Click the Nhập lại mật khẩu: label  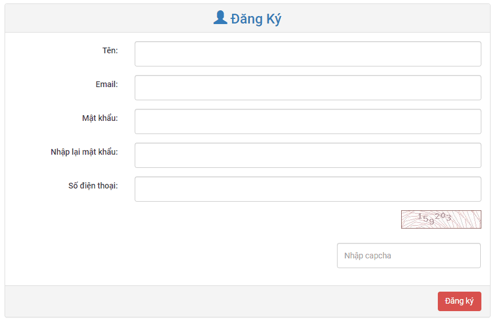[x=84, y=152]
